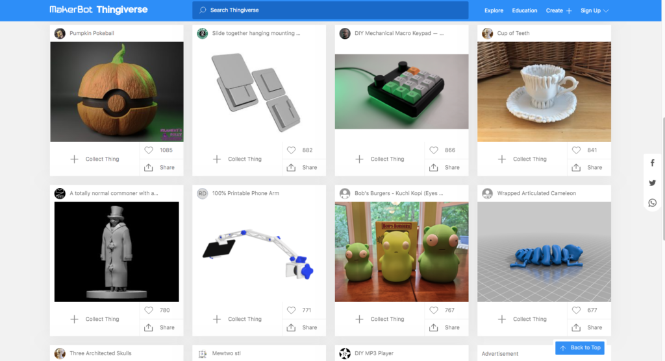Like the Pumpkin Pokeball heart icon
The width and height of the screenshot is (665, 361).
pyautogui.click(x=149, y=150)
